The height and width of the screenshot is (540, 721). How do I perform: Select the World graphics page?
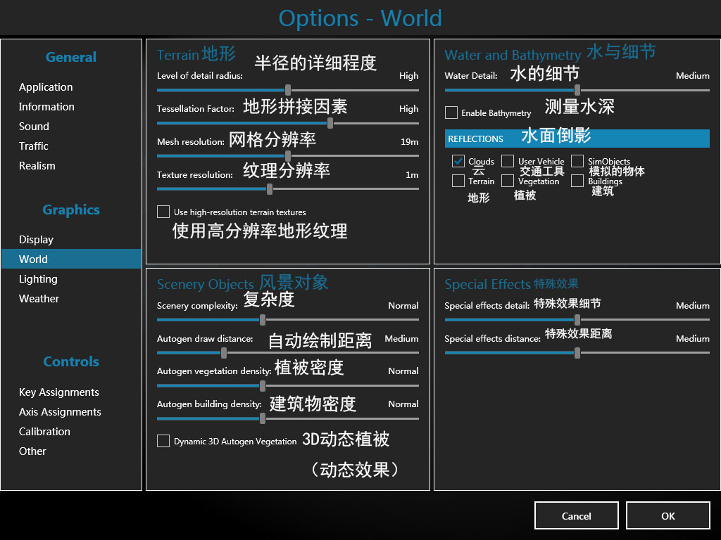[x=71, y=259]
